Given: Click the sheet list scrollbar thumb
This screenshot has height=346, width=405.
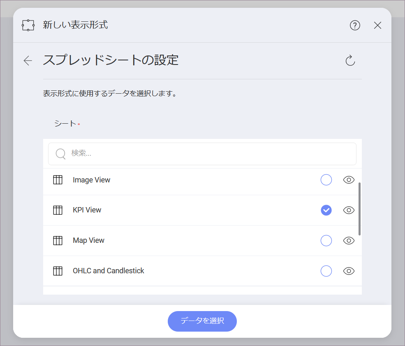Looking at the screenshot, I should tap(359, 209).
